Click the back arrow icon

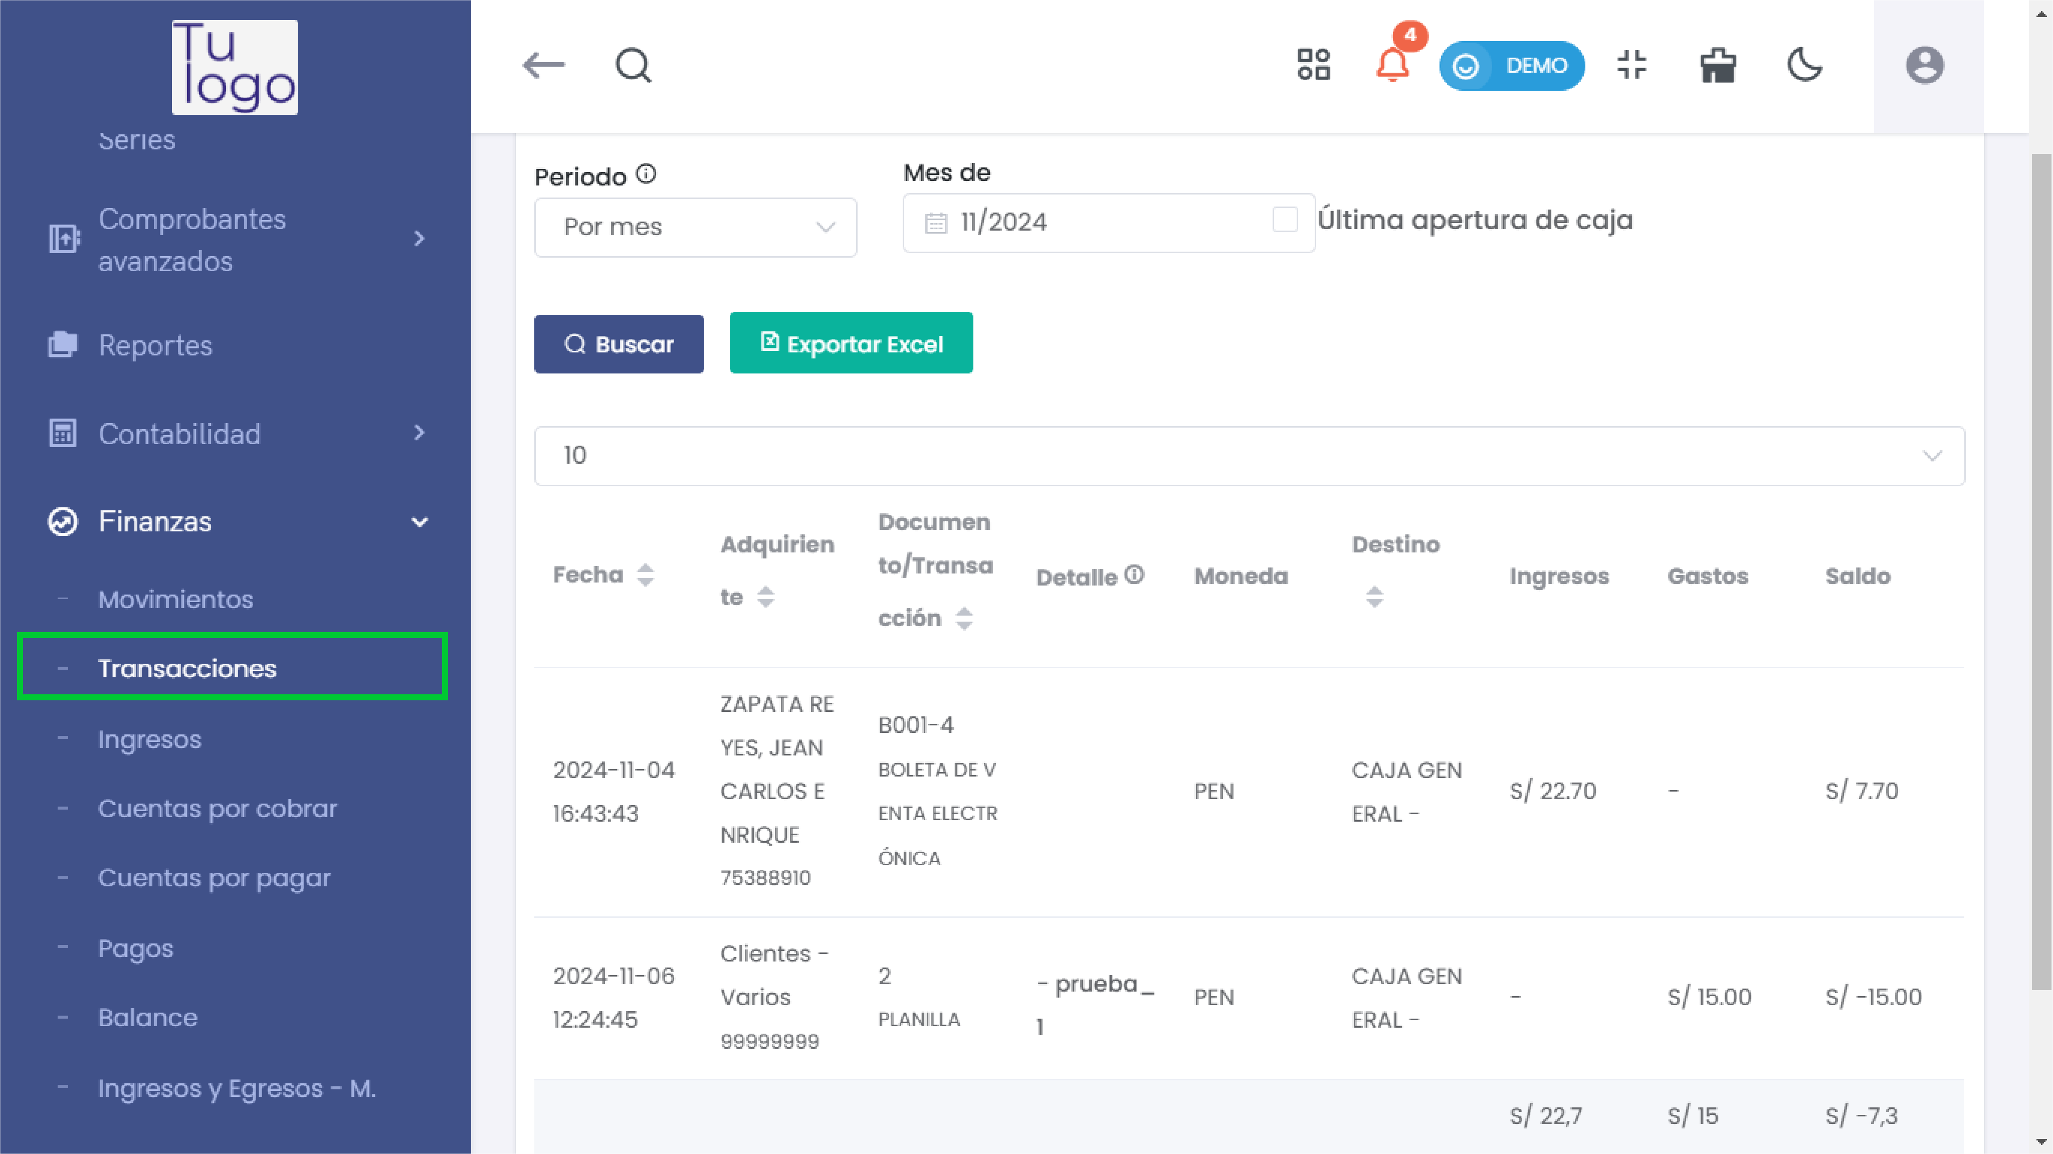(x=543, y=65)
